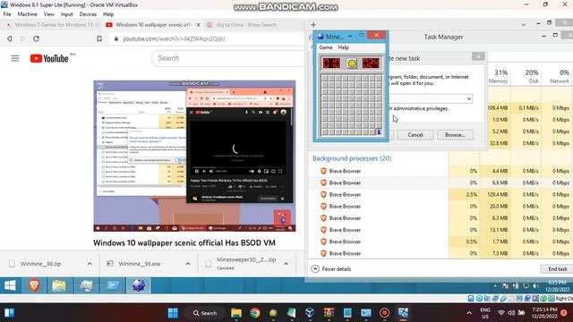Click the Brave icon on the guest taskbar
The height and width of the screenshot is (322, 573).
pos(34,285)
